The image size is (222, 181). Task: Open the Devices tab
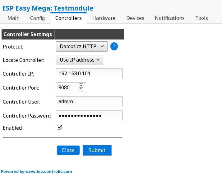(135, 18)
